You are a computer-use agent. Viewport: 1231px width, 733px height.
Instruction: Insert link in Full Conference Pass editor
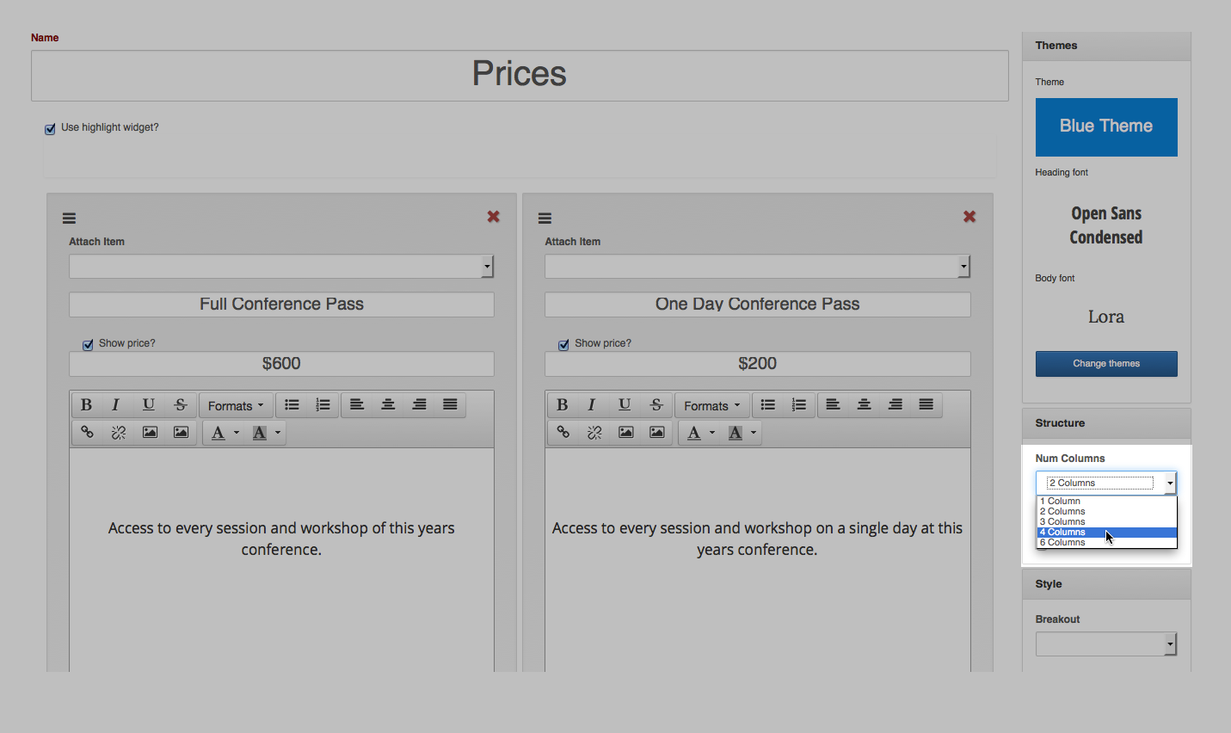tap(87, 433)
